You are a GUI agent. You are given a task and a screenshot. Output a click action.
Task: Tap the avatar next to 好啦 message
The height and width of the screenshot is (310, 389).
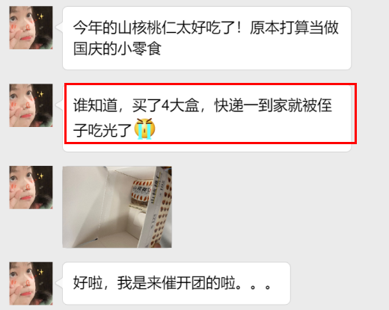coord(31,283)
